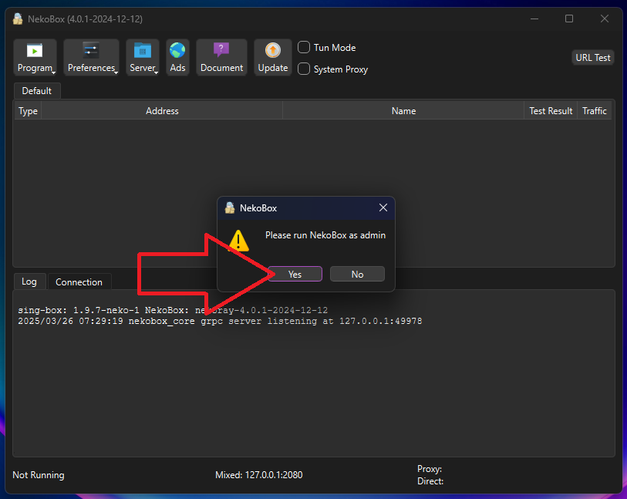
Task: Click the Ads globe icon
Action: pos(177,50)
